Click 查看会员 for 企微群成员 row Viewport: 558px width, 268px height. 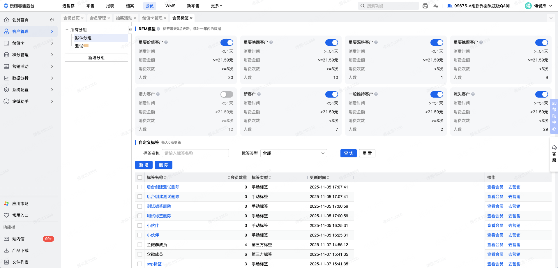[495, 245]
